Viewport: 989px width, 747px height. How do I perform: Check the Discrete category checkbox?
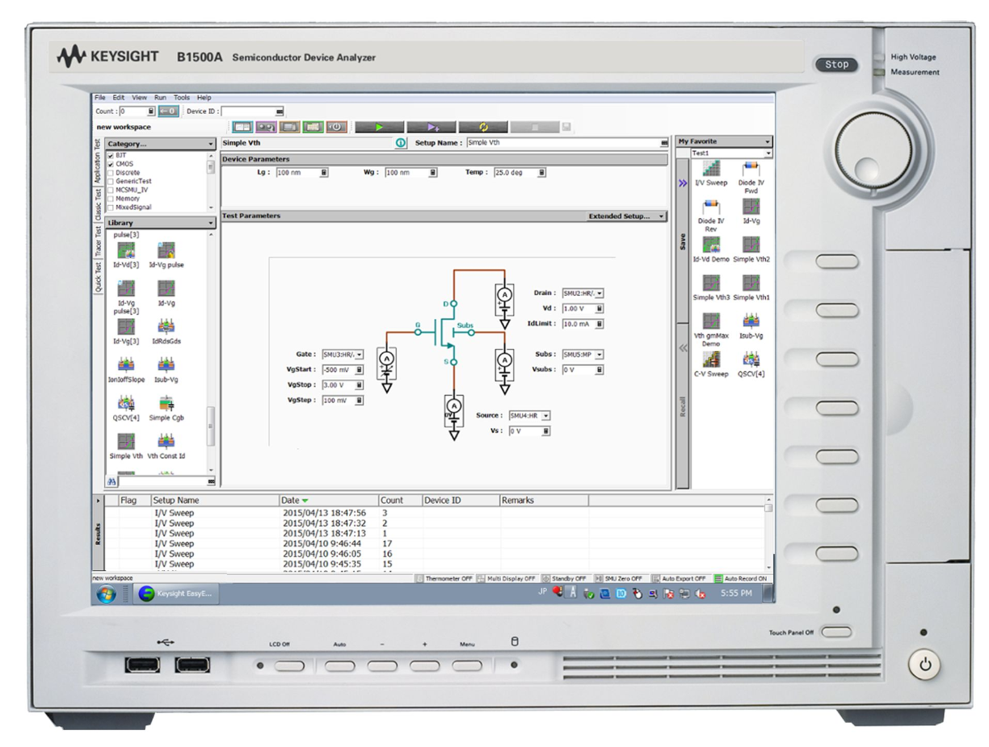(111, 173)
